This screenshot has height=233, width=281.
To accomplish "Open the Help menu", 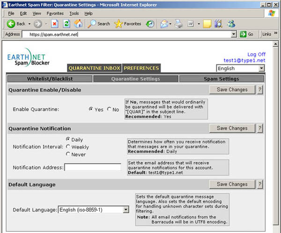I will coord(89,14).
